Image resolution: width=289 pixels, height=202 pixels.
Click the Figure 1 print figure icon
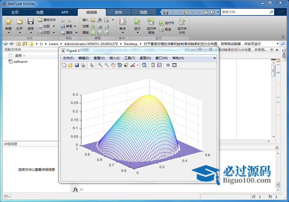click(83, 65)
